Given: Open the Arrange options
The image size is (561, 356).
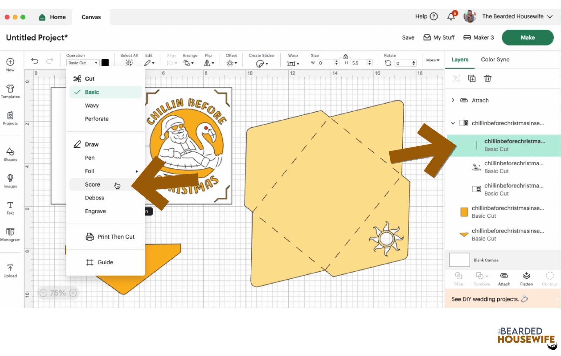Looking at the screenshot, I should 189,63.
